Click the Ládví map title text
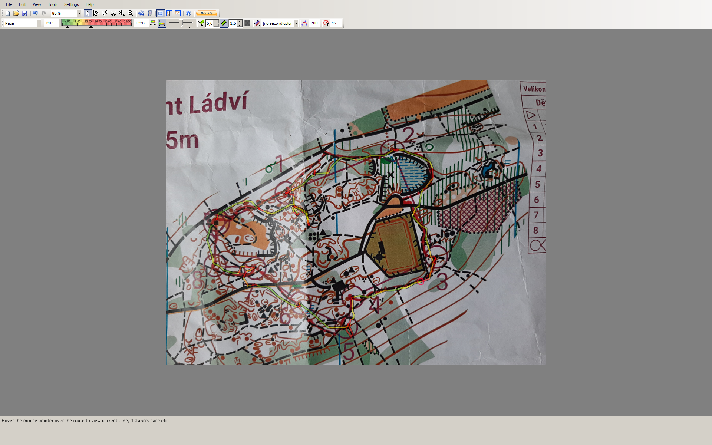The height and width of the screenshot is (445, 712). point(218,103)
